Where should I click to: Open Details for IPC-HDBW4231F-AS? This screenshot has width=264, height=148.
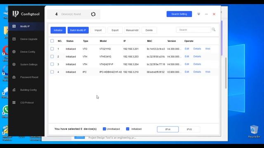tap(197, 72)
